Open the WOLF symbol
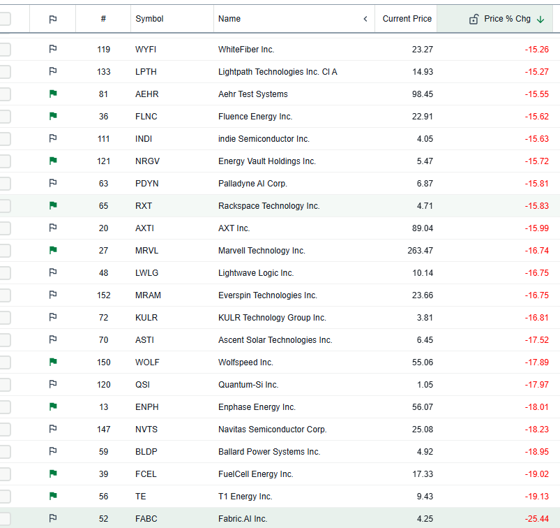The height and width of the screenshot is (528, 560). tap(147, 362)
